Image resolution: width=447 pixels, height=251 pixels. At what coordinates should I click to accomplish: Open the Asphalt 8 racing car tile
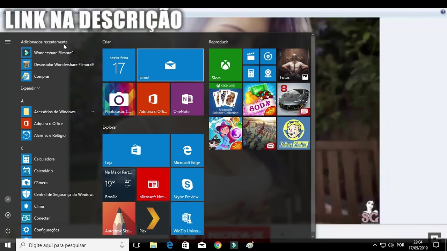(294, 99)
